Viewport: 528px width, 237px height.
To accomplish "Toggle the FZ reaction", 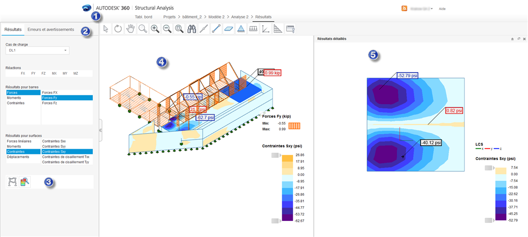I will click(43, 73).
